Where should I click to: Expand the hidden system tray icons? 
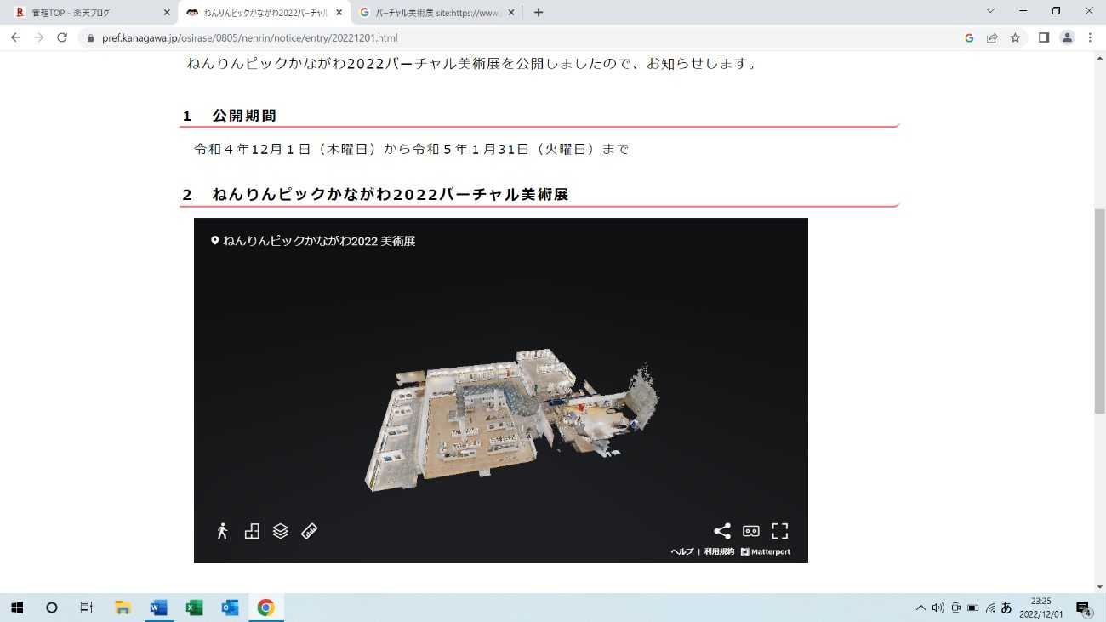(x=920, y=608)
